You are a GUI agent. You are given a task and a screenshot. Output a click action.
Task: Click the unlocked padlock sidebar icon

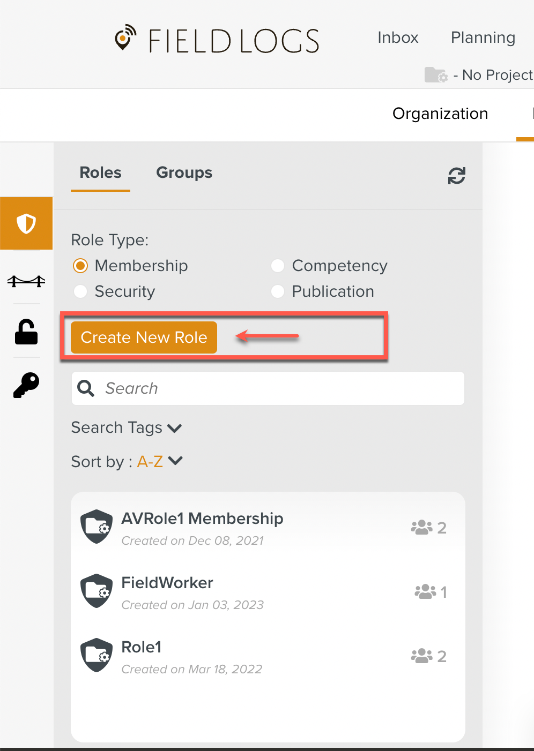pyautogui.click(x=26, y=332)
